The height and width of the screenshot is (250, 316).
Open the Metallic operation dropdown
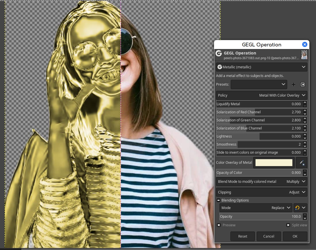point(262,67)
